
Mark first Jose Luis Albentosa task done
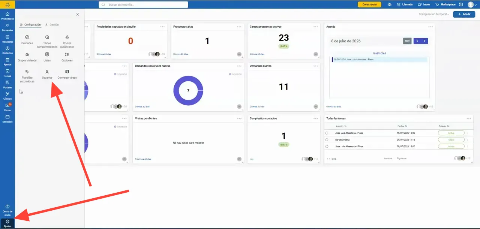[327, 133]
